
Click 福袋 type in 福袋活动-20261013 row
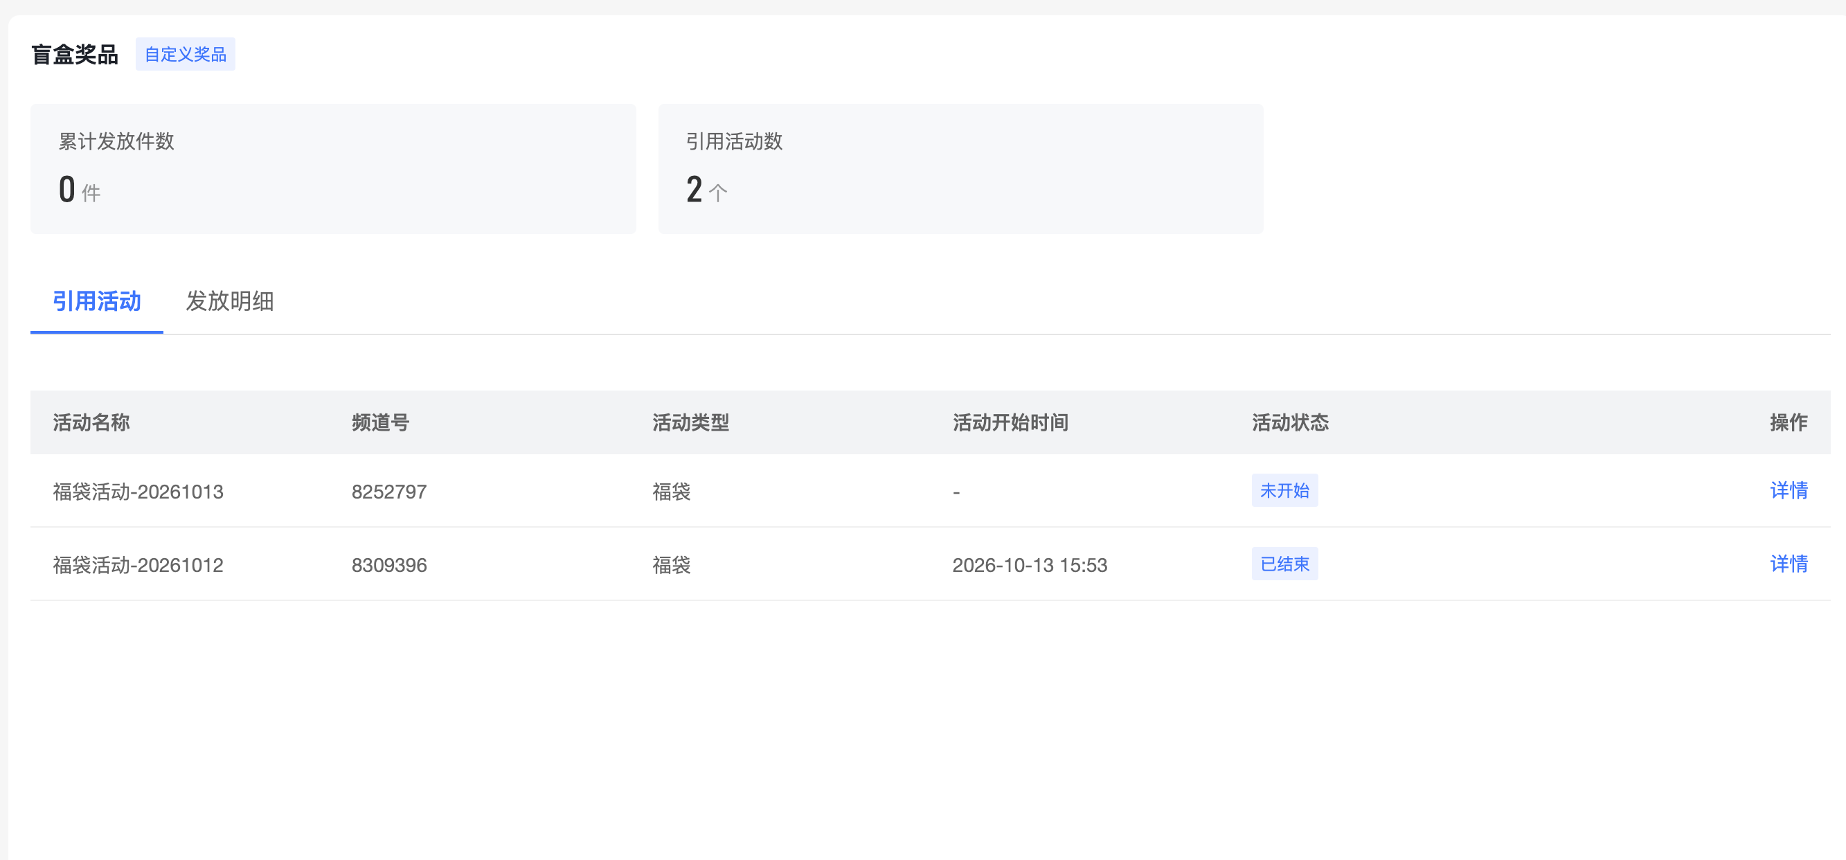672,492
